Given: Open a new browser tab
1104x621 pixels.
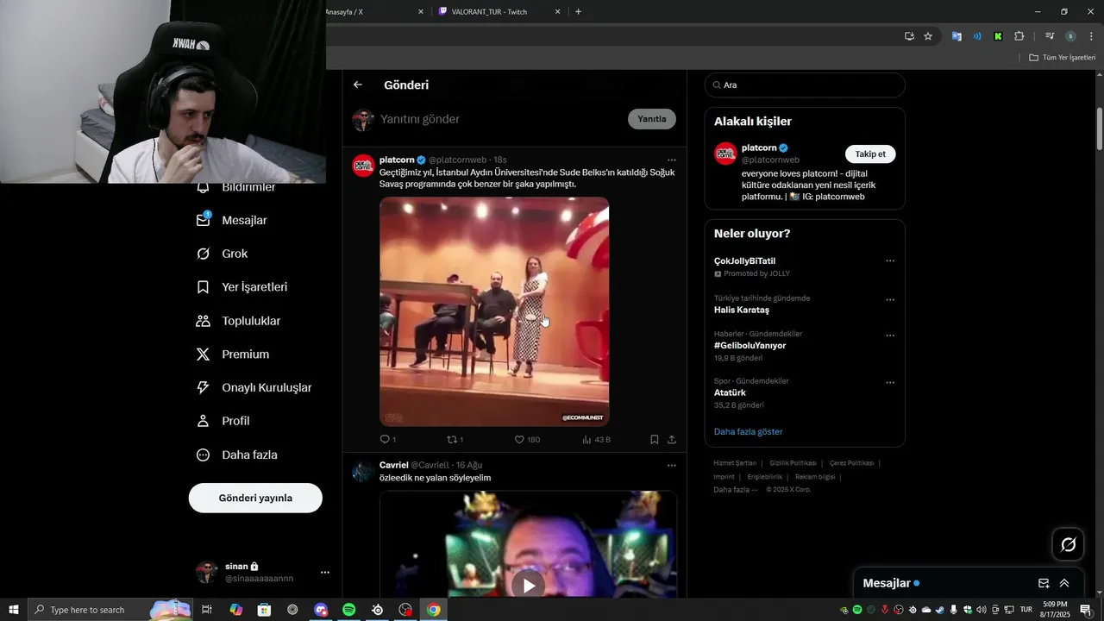Looking at the screenshot, I should (x=578, y=12).
